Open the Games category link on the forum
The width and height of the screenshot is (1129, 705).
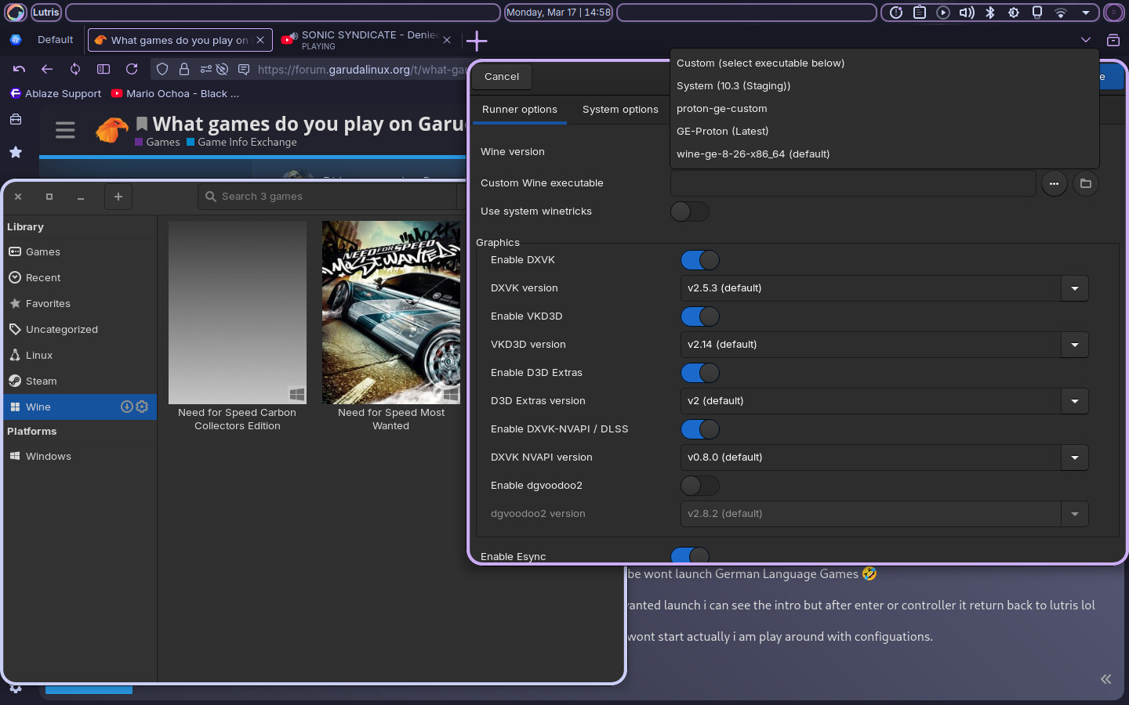click(x=158, y=142)
